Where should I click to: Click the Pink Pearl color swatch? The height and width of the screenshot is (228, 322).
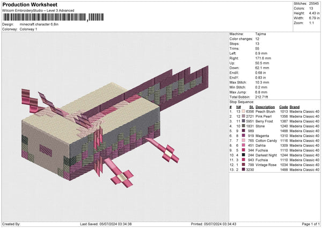tap(243, 116)
